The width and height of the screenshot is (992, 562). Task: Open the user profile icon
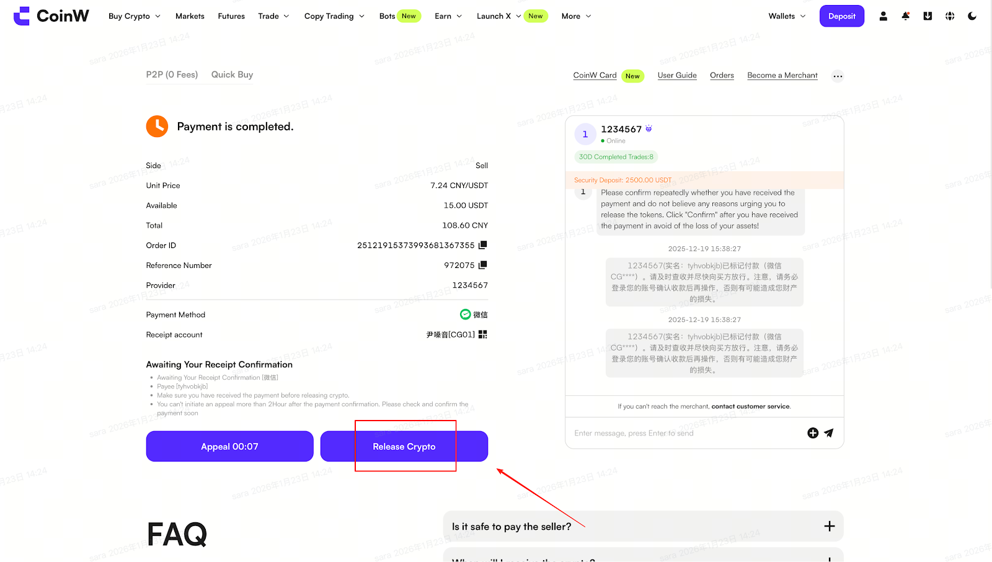coord(883,16)
